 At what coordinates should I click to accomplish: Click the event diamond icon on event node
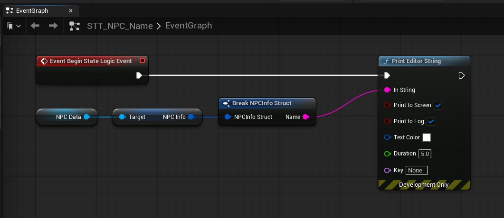pyautogui.click(x=44, y=61)
